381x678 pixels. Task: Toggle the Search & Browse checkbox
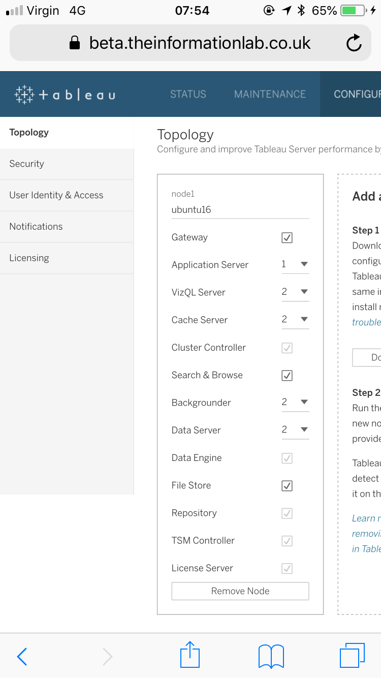287,375
